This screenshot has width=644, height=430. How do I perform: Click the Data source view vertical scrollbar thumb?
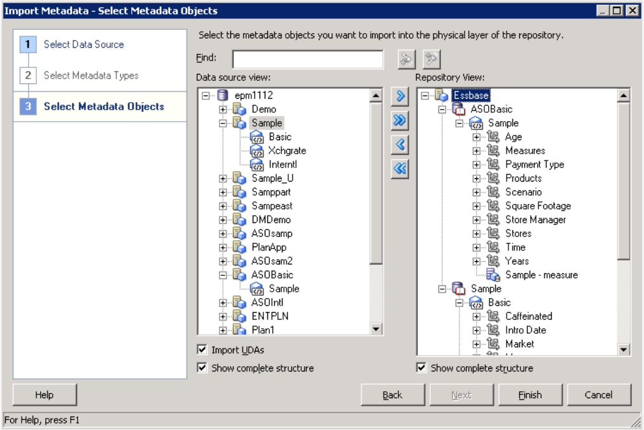(x=376, y=185)
